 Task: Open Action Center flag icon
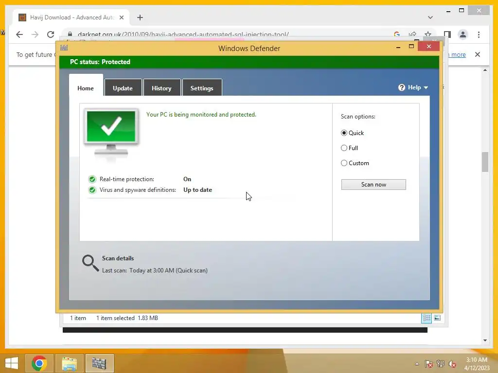point(429,364)
